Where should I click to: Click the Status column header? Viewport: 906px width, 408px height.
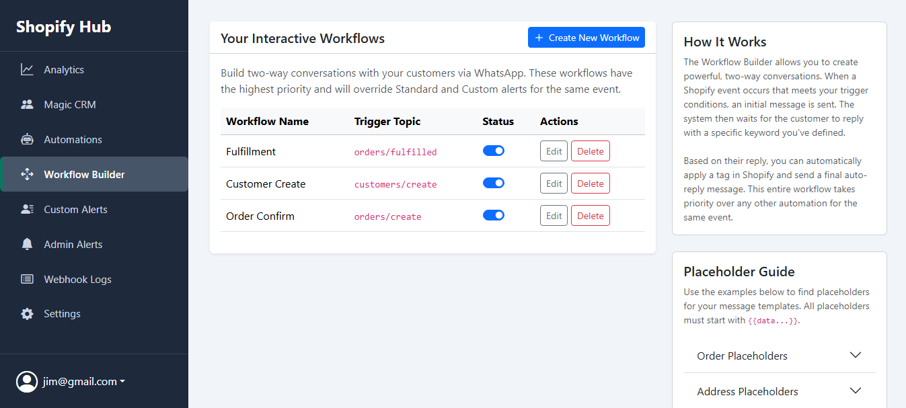pyautogui.click(x=498, y=122)
